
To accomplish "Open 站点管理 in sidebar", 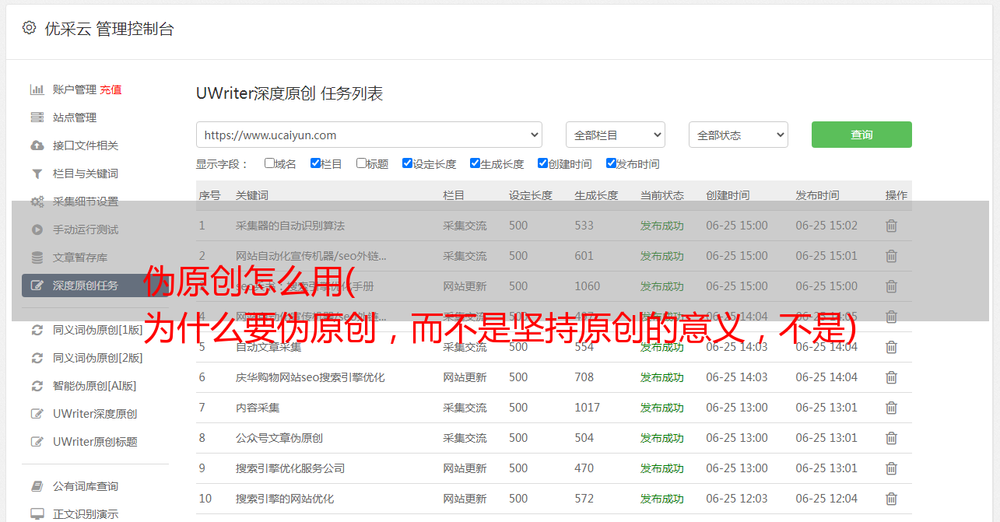I will (x=75, y=117).
